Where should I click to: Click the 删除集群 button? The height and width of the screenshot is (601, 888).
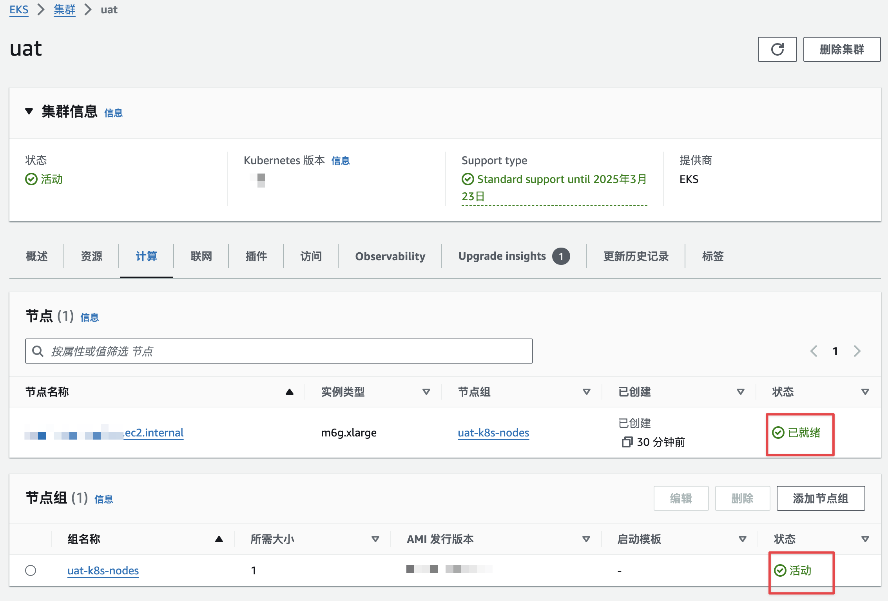[842, 49]
